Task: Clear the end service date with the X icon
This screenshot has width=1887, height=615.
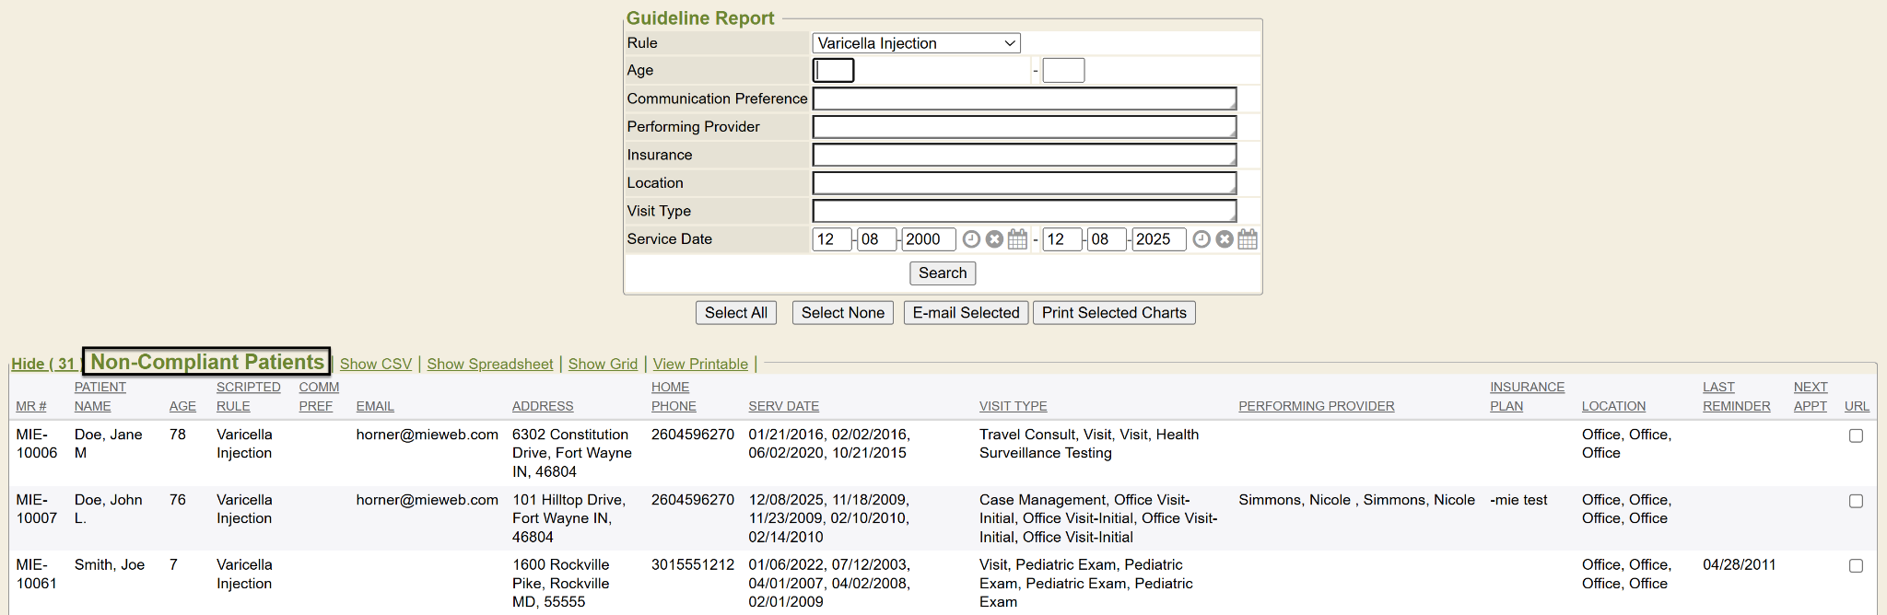Action: 1225,239
